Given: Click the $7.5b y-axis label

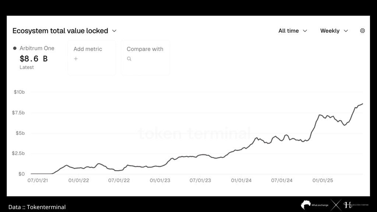Looking at the screenshot, I should click(x=18, y=113).
